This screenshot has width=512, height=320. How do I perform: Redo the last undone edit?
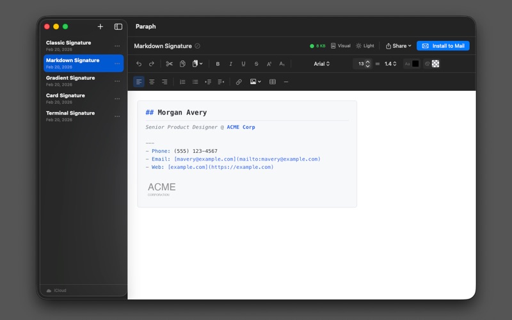point(152,64)
